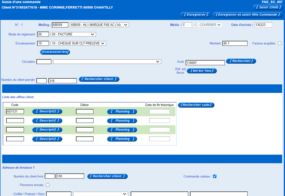Viewport: 285px width, 196px height.
Task: Open the Mailing dropdown KB009 - HL1 MARQUE
Action: click(x=100, y=25)
